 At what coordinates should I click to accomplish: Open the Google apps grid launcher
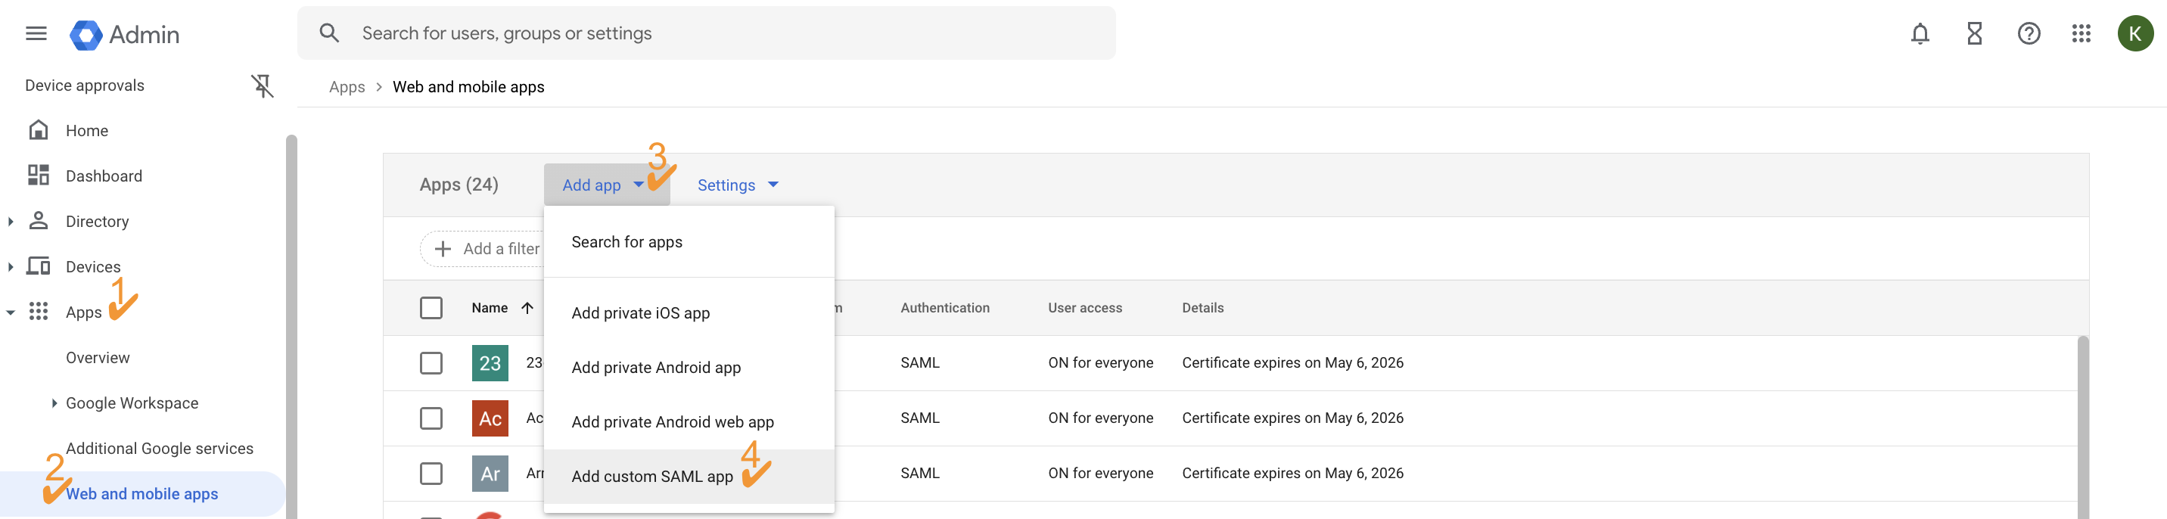coord(2080,33)
